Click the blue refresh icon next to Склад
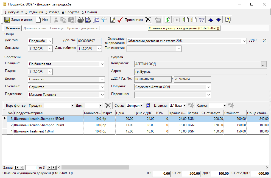The height and width of the screenshot is (178, 271). pyautogui.click(x=148, y=106)
